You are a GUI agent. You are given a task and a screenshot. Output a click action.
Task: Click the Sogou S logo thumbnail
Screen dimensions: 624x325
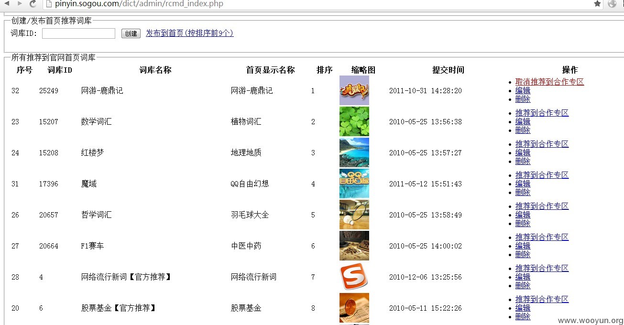[354, 277]
